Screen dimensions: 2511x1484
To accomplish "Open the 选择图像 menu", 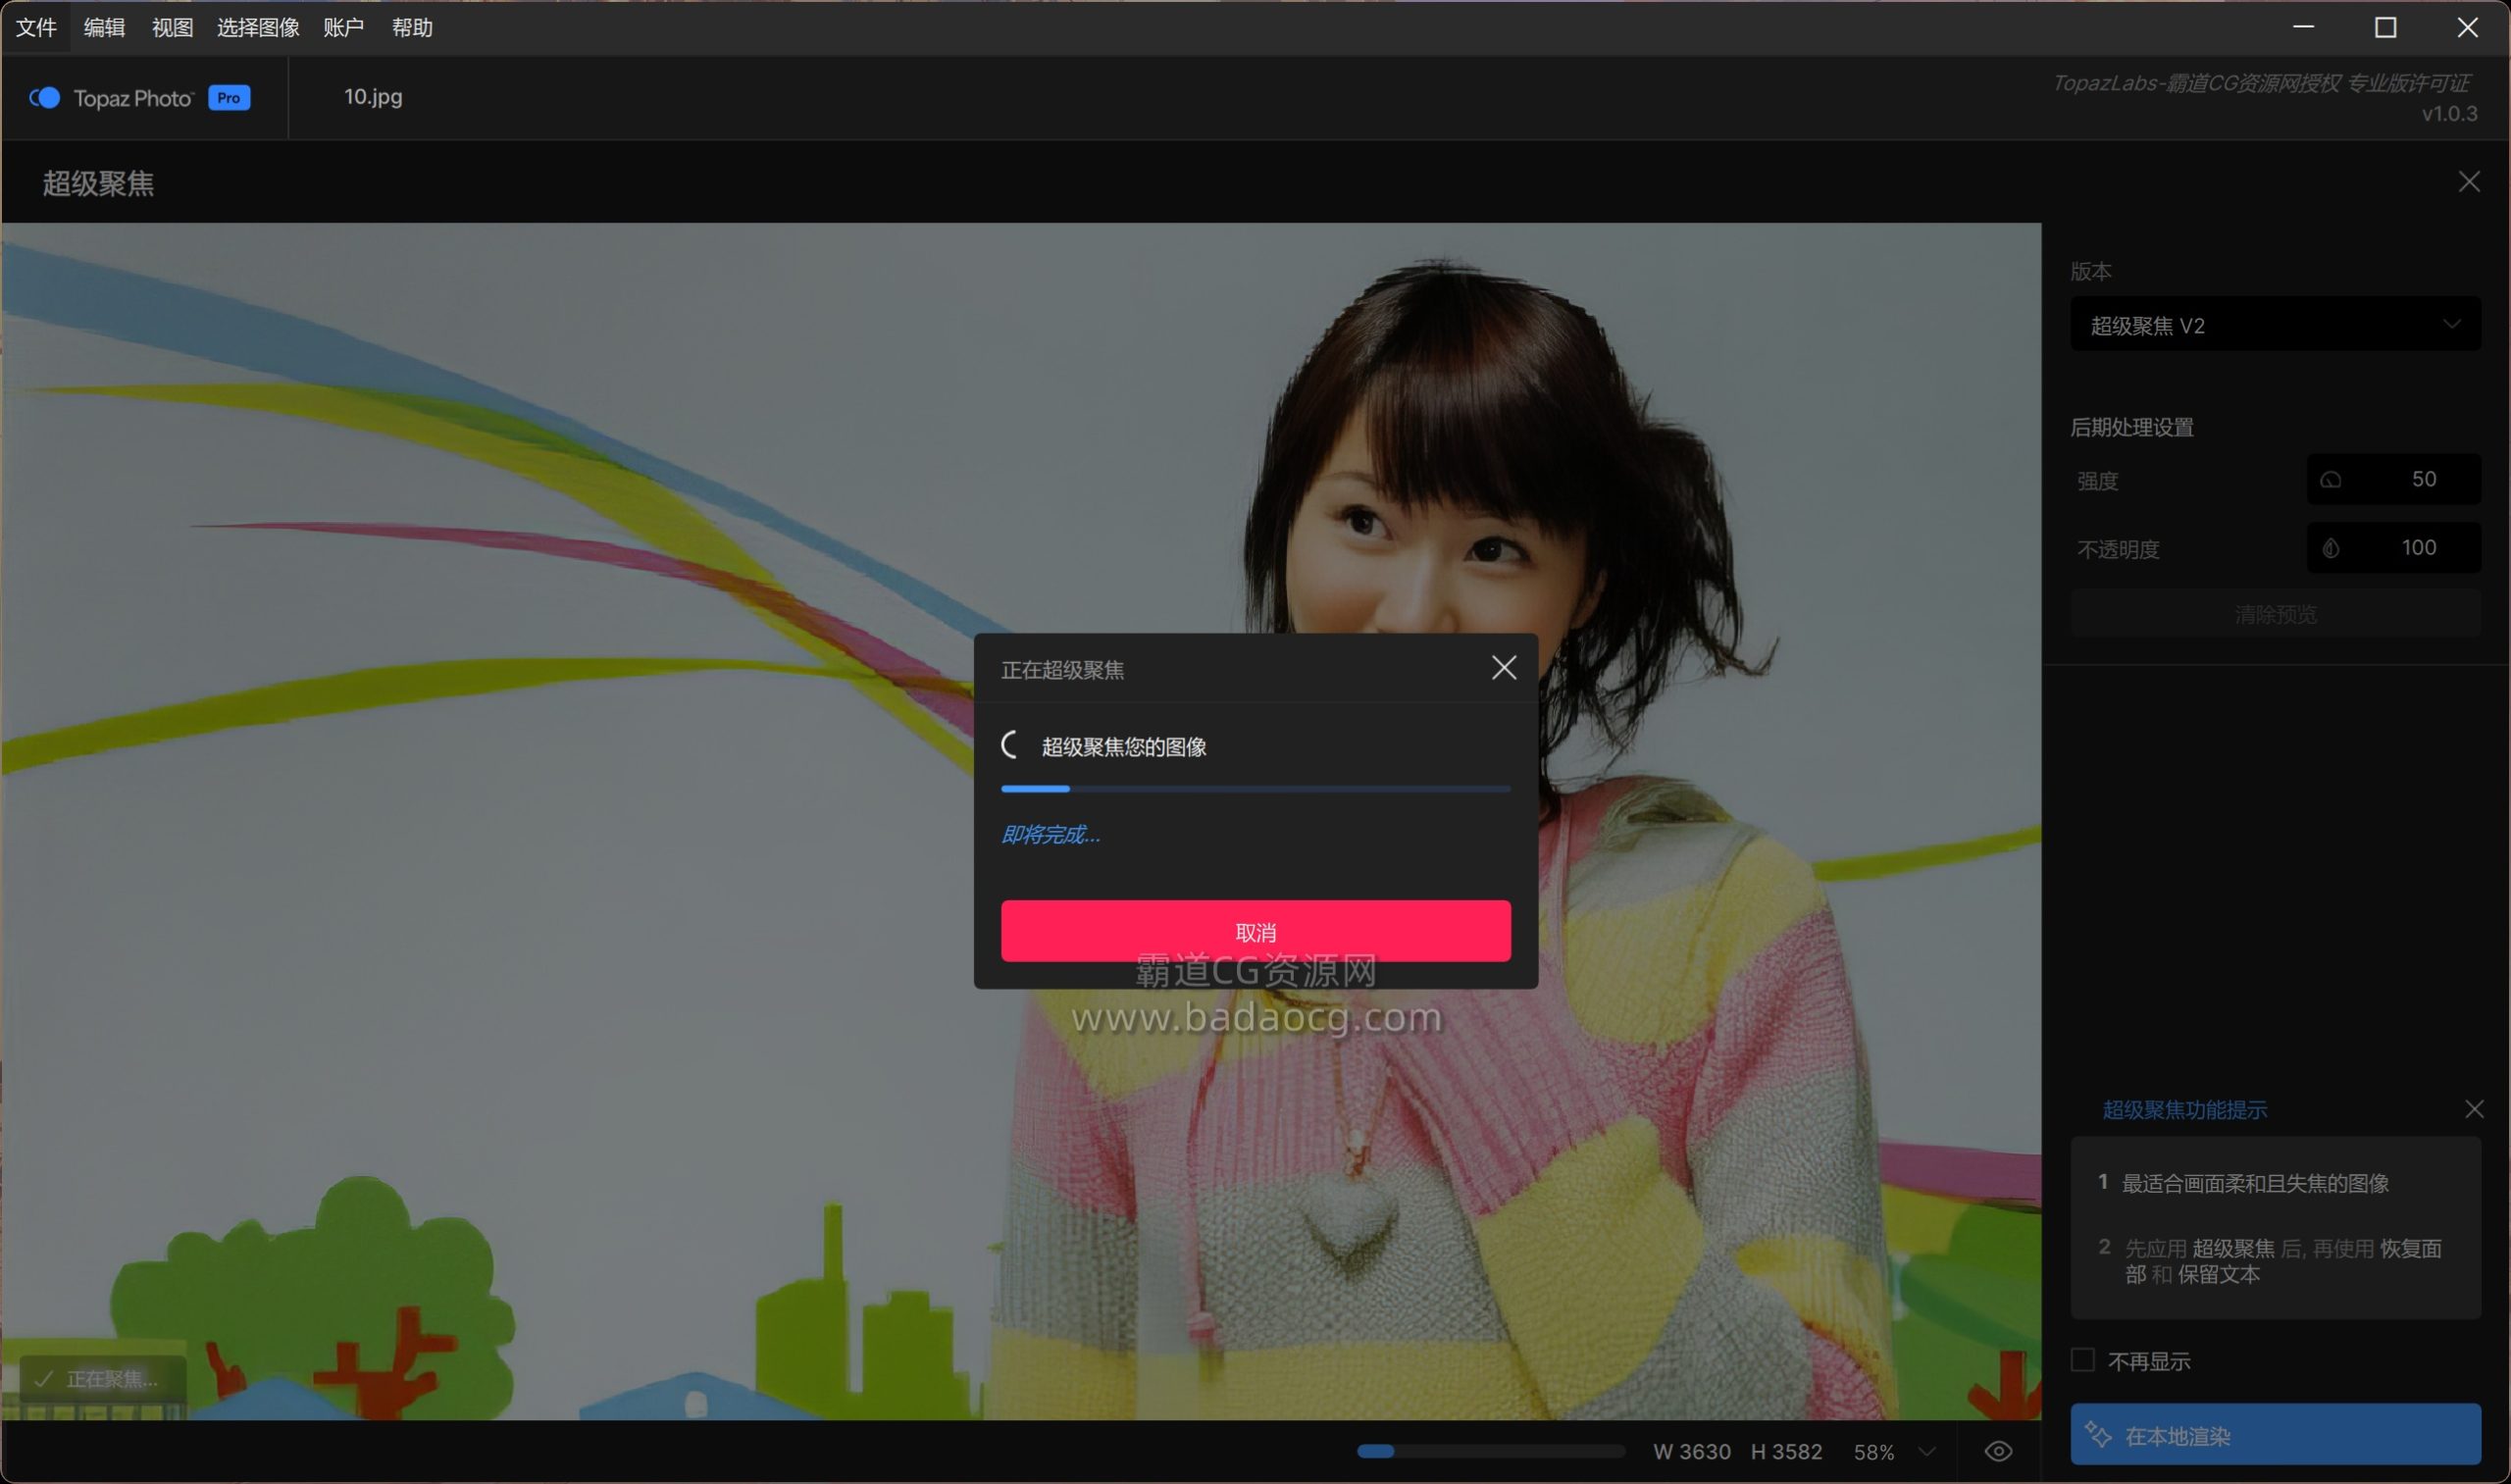I will coord(258,28).
